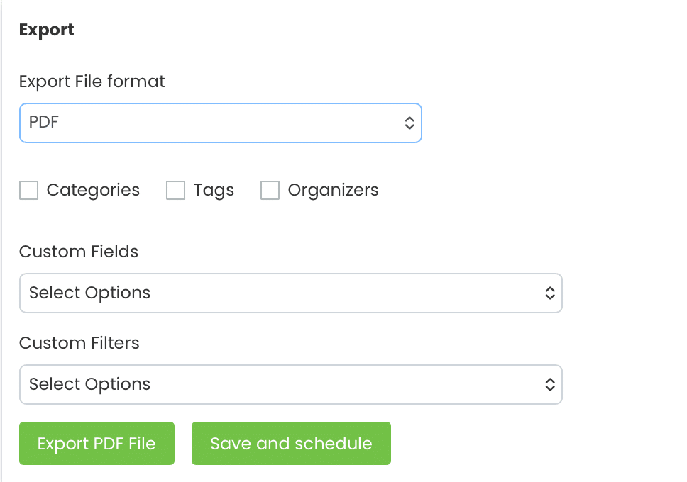The height and width of the screenshot is (482, 687).
Task: Click the Export File format chevron icon
Action: pos(410,123)
